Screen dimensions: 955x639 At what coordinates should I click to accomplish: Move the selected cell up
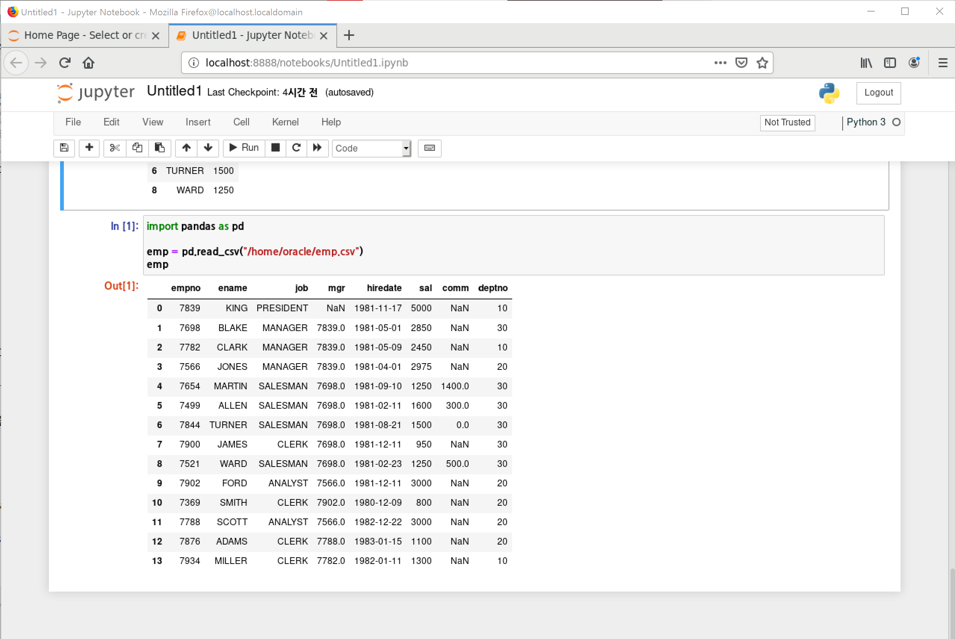point(186,148)
